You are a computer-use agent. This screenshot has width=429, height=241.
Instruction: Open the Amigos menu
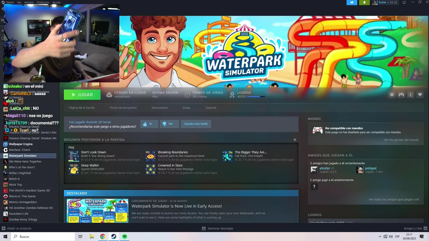(x=29, y=2)
